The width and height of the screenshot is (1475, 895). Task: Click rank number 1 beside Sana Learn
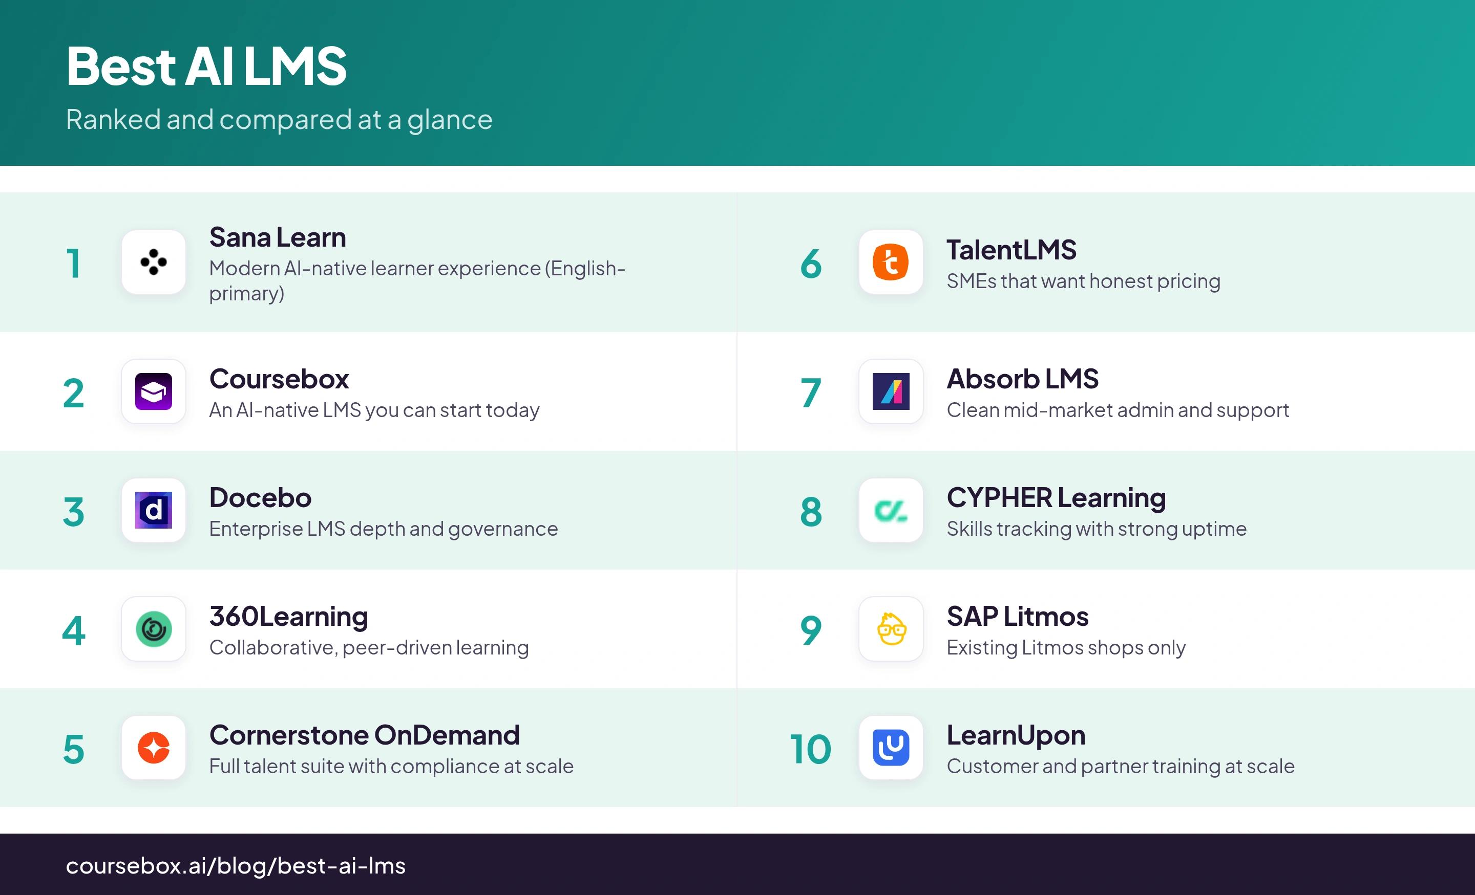tap(74, 263)
